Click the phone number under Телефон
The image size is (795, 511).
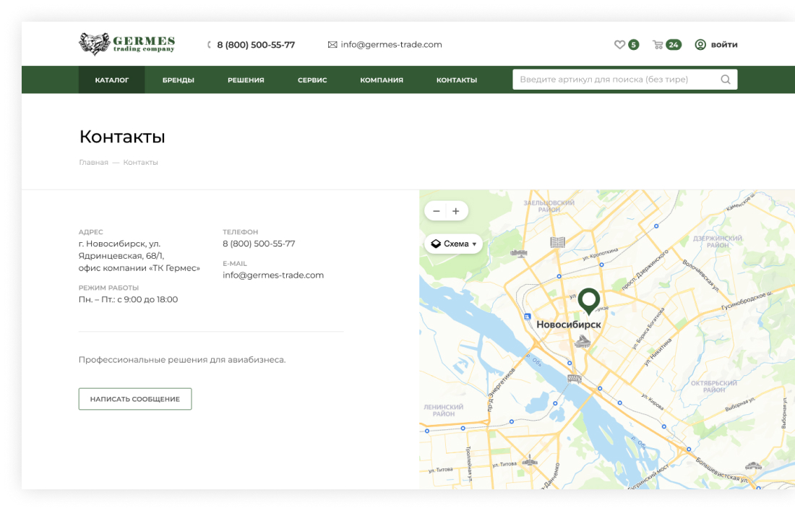[x=259, y=244]
